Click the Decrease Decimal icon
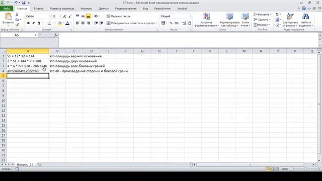322x181 pixels. [x=189, y=23]
